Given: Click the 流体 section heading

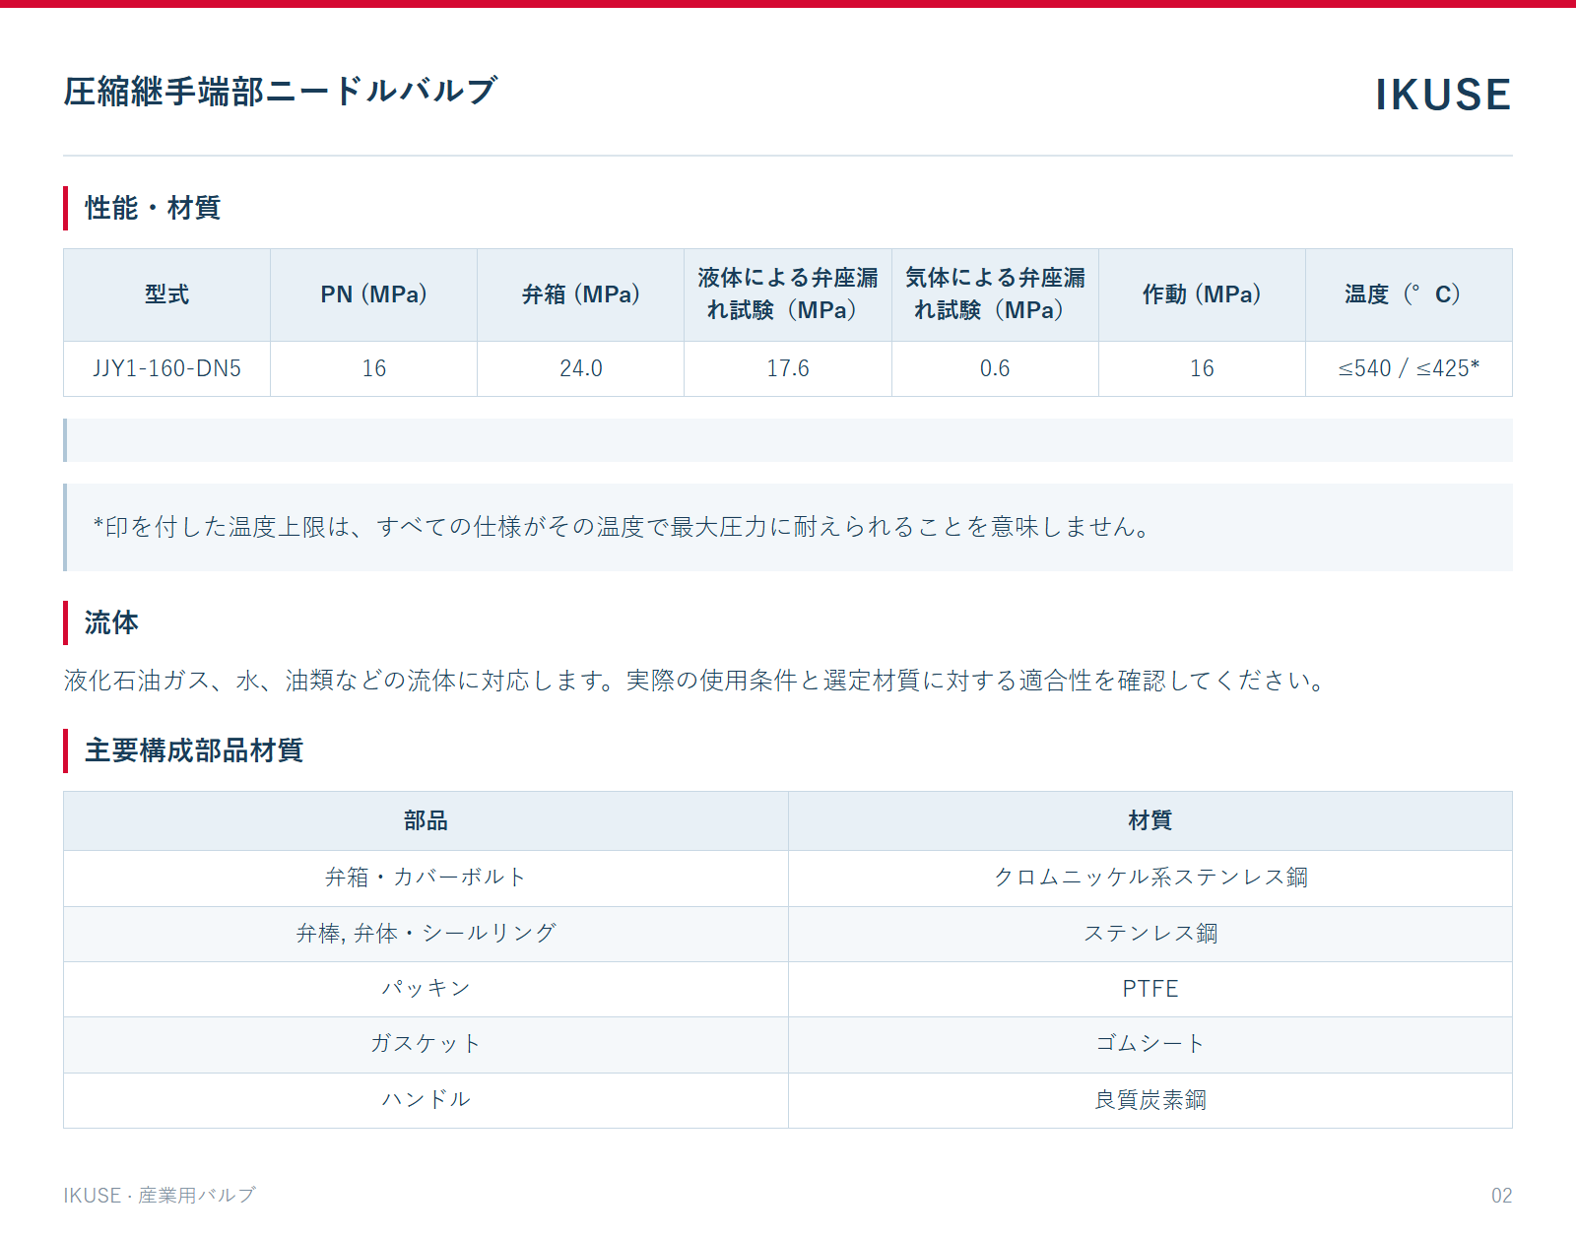Looking at the screenshot, I should tap(111, 622).
